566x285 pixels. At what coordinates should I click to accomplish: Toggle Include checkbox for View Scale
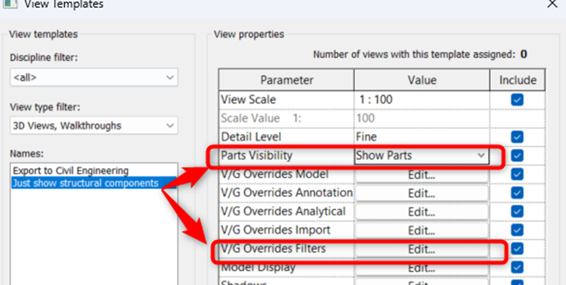(517, 99)
